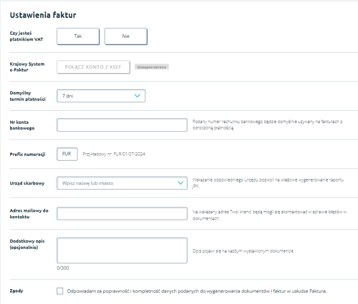
Task: Click the 0/300 character counter
Action: (x=63, y=267)
